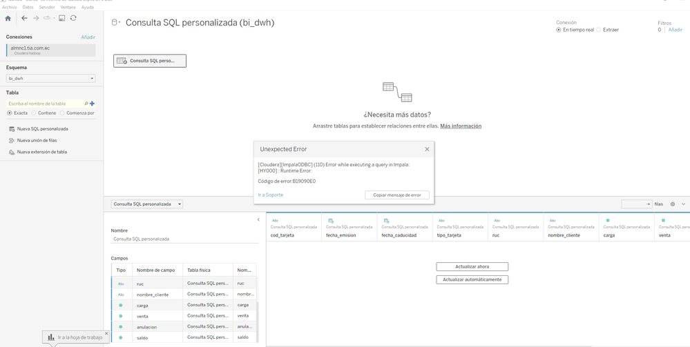Click the date type icon above fecha_caducidad

(386, 220)
